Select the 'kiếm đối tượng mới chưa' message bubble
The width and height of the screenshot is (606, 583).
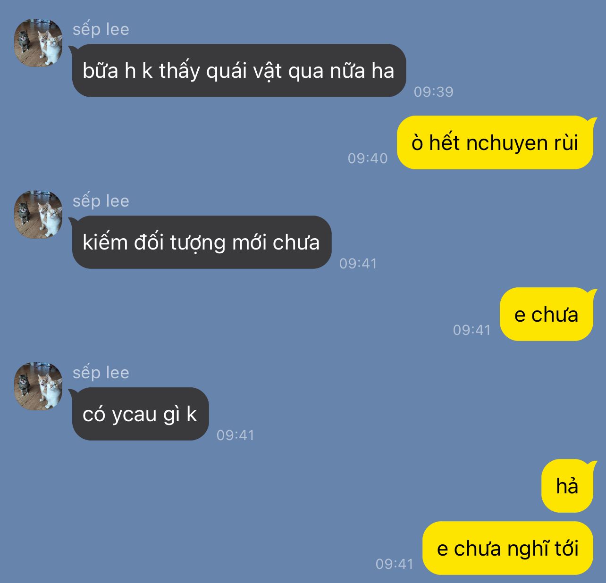(202, 242)
